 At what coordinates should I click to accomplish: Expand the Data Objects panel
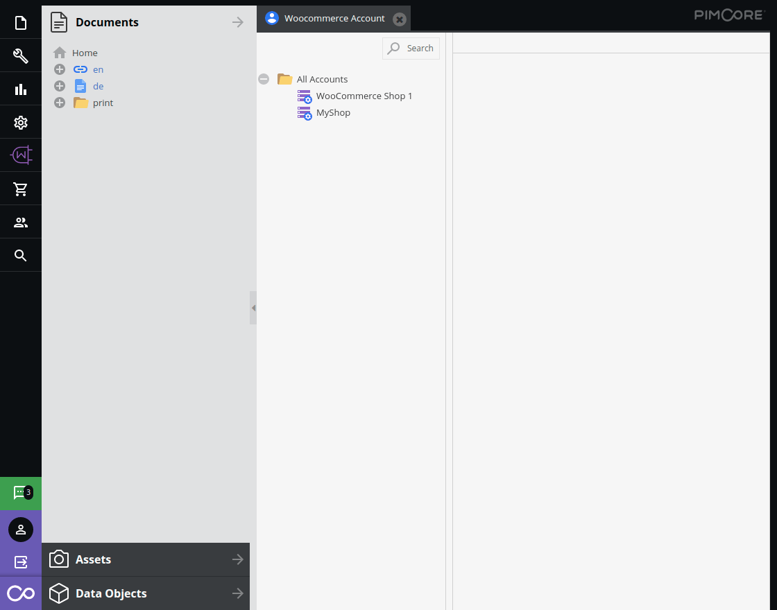[146, 593]
